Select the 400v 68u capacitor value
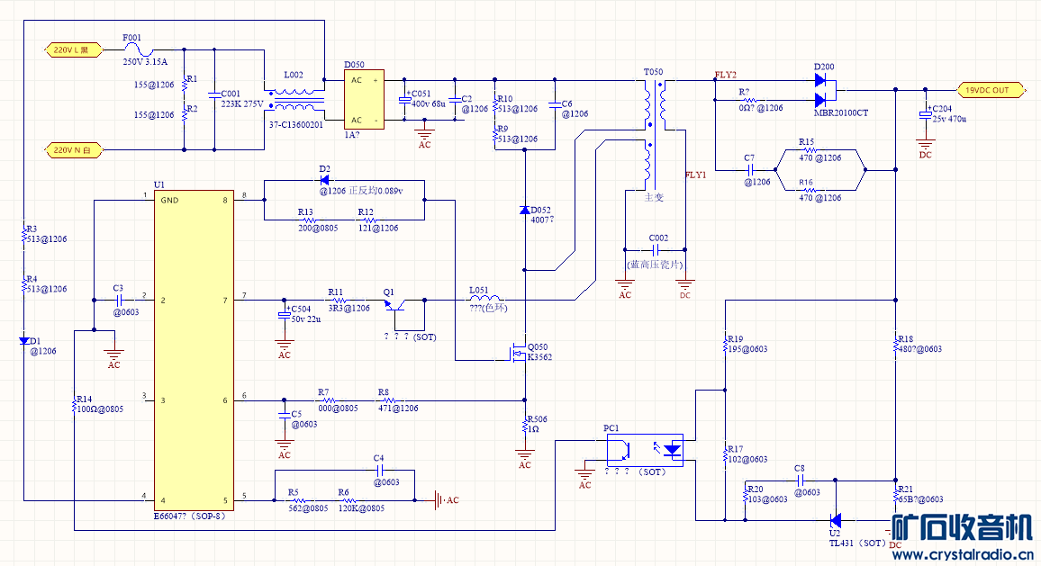This screenshot has height=566, width=1041. [429, 104]
